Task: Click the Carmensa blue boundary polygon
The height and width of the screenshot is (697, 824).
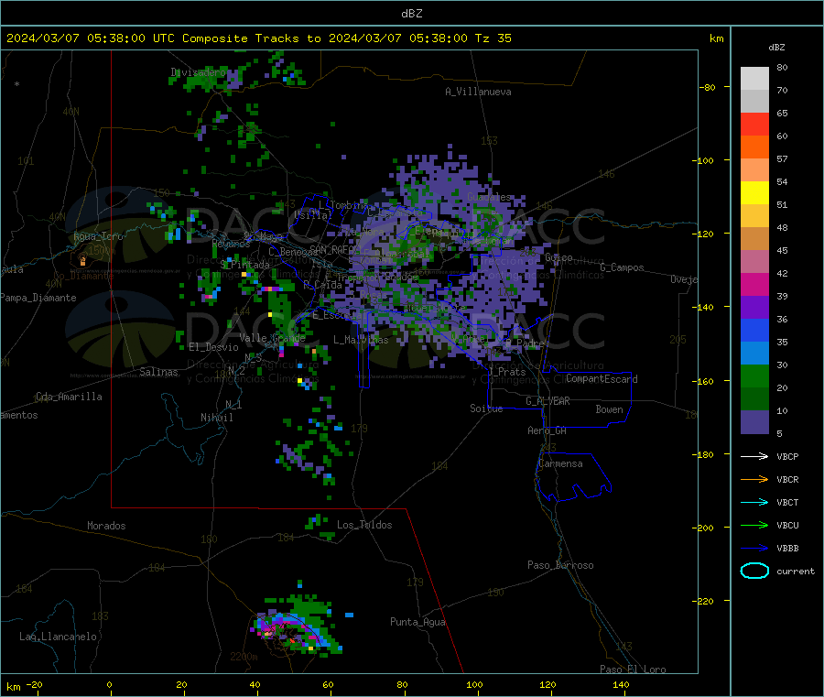Action: click(x=573, y=475)
